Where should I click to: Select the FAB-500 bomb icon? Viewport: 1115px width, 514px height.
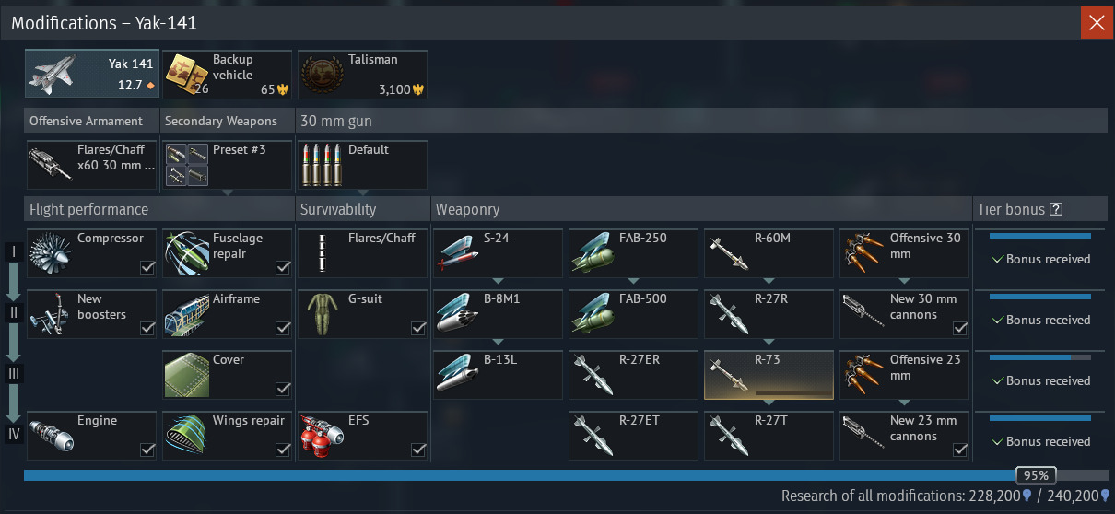tap(593, 314)
